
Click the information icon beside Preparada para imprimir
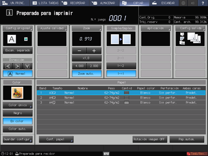pyautogui.click(x=9, y=13)
